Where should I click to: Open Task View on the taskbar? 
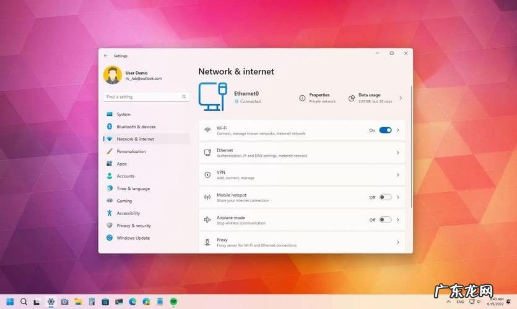click(37, 302)
